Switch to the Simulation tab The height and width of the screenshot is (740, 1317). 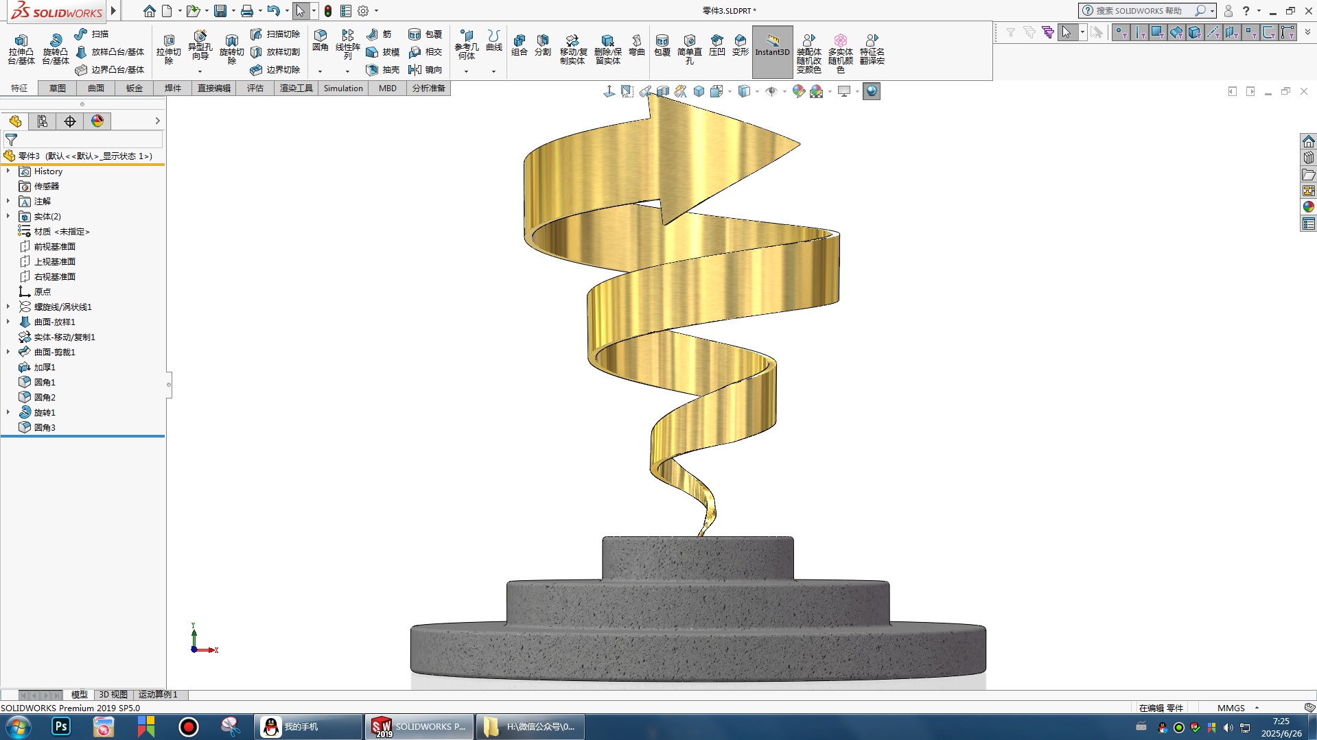coord(343,88)
